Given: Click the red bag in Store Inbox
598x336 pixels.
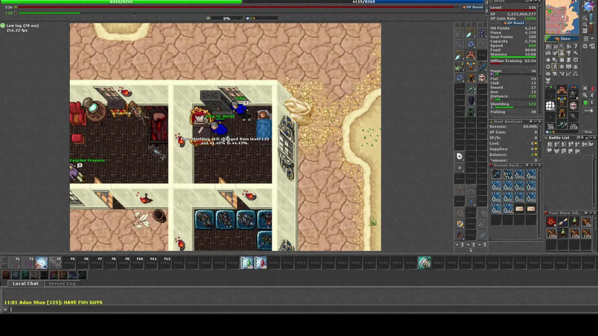Looking at the screenshot, I should (551, 222).
